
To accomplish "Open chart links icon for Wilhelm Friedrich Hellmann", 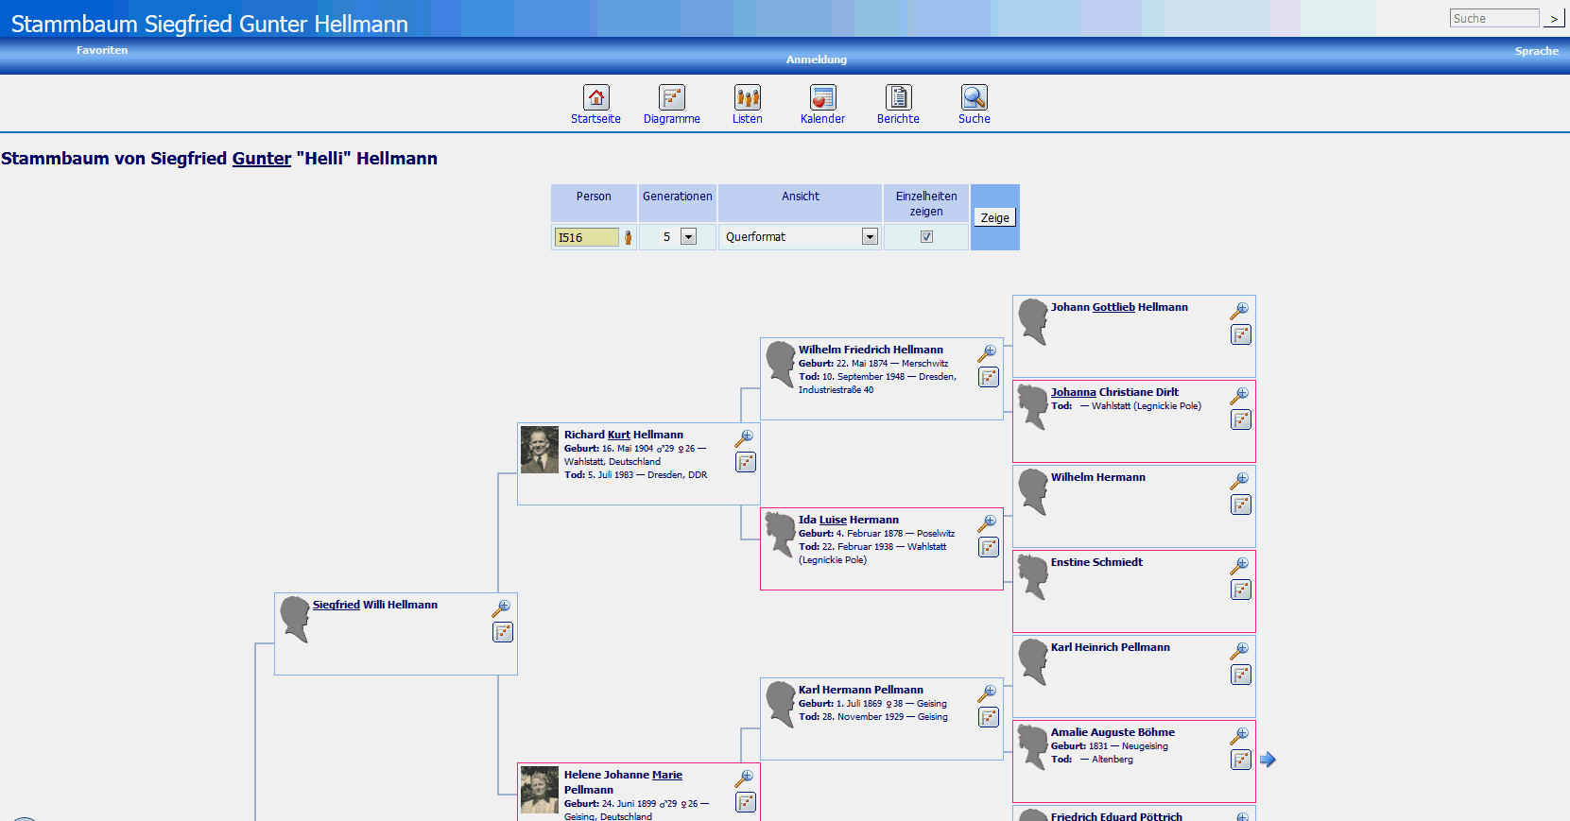I will pyautogui.click(x=989, y=378).
